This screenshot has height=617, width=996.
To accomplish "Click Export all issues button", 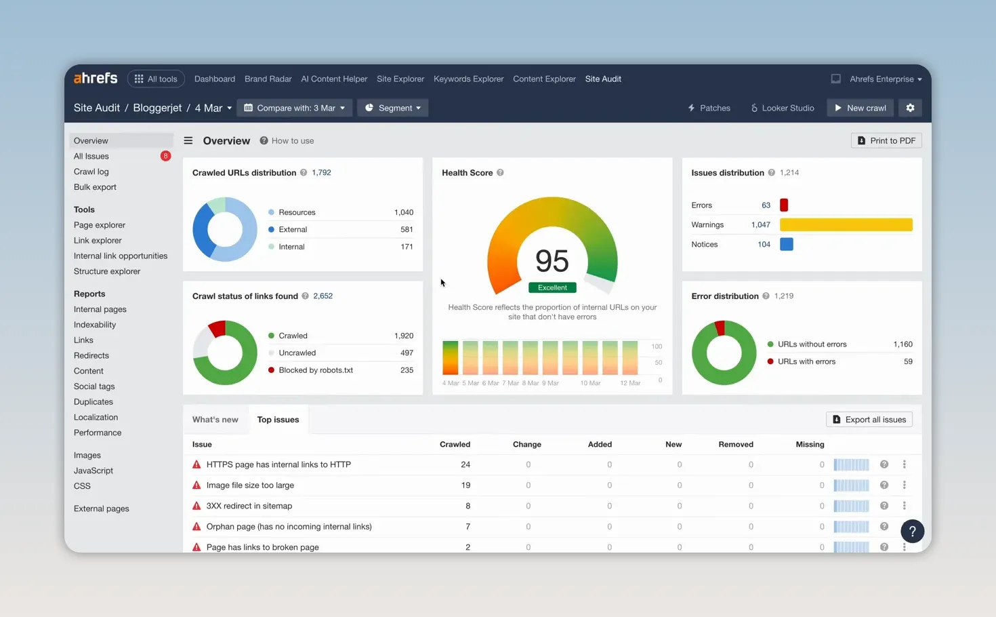I will coord(869,420).
